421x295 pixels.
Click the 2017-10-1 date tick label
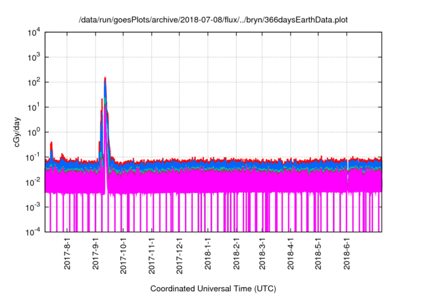pos(123,255)
